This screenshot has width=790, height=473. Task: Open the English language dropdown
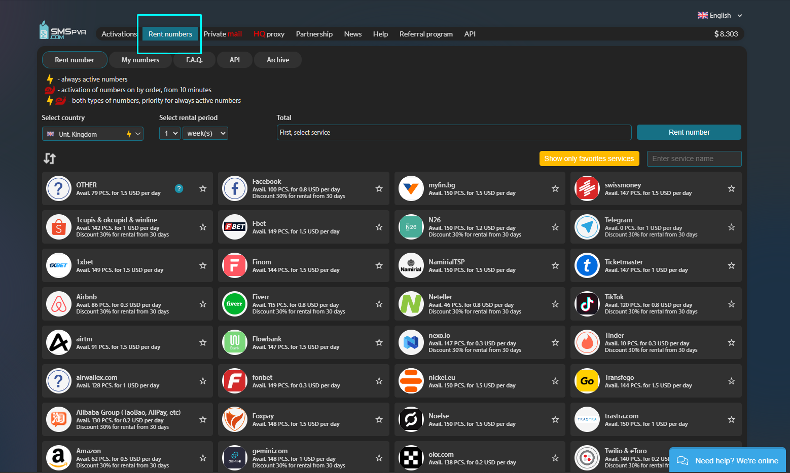(720, 15)
